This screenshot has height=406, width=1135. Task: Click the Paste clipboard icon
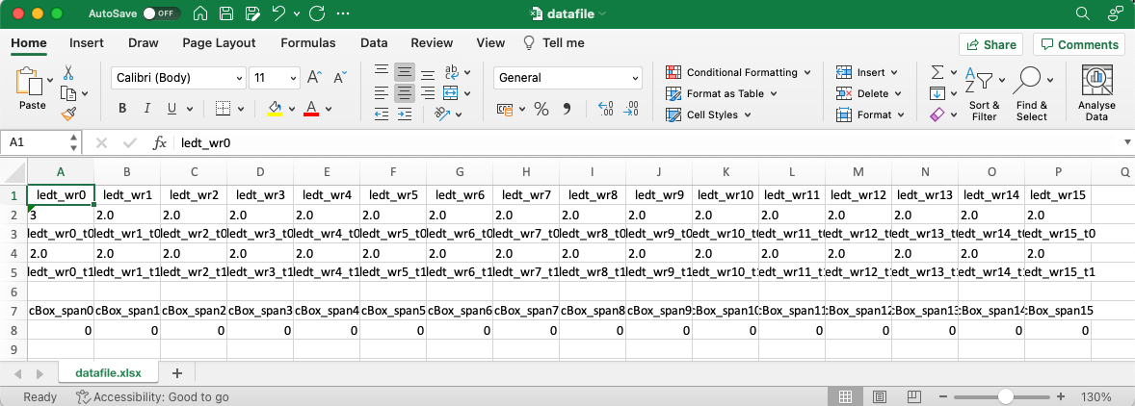28,81
